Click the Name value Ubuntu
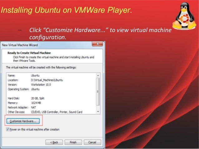This screenshot has height=149, width=199. (x=35, y=76)
